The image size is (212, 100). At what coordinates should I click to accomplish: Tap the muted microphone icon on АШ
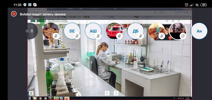[x=98, y=36]
